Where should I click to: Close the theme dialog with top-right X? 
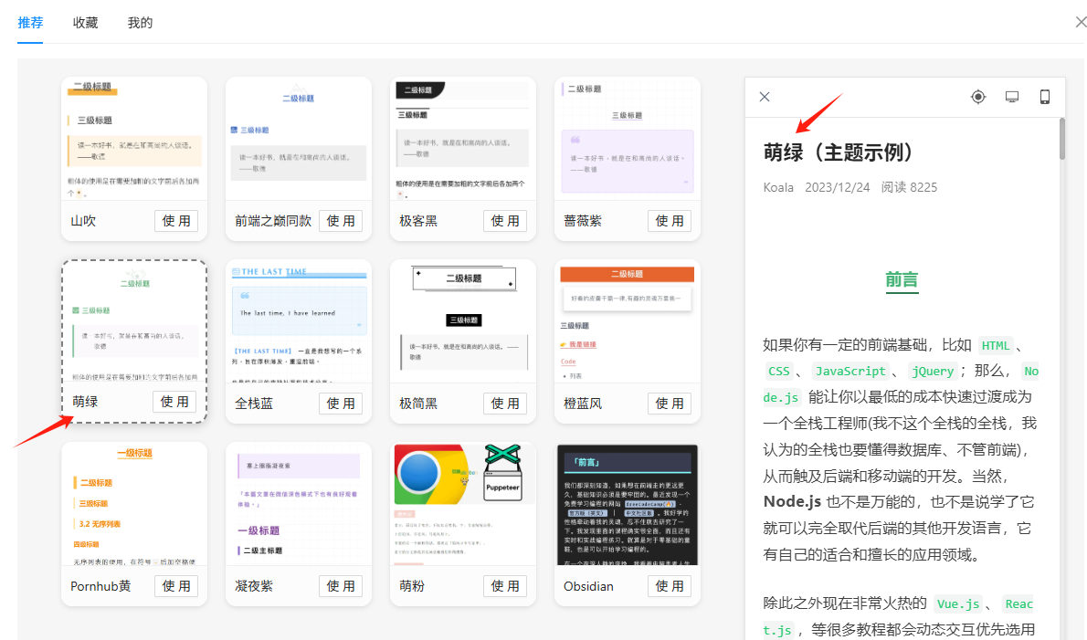(1081, 22)
